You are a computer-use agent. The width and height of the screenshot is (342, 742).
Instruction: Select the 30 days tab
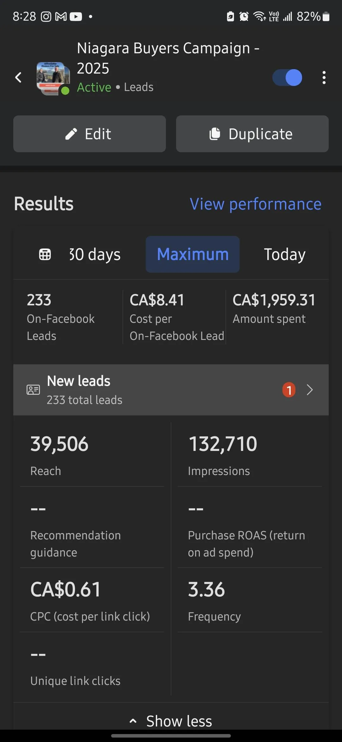95,254
